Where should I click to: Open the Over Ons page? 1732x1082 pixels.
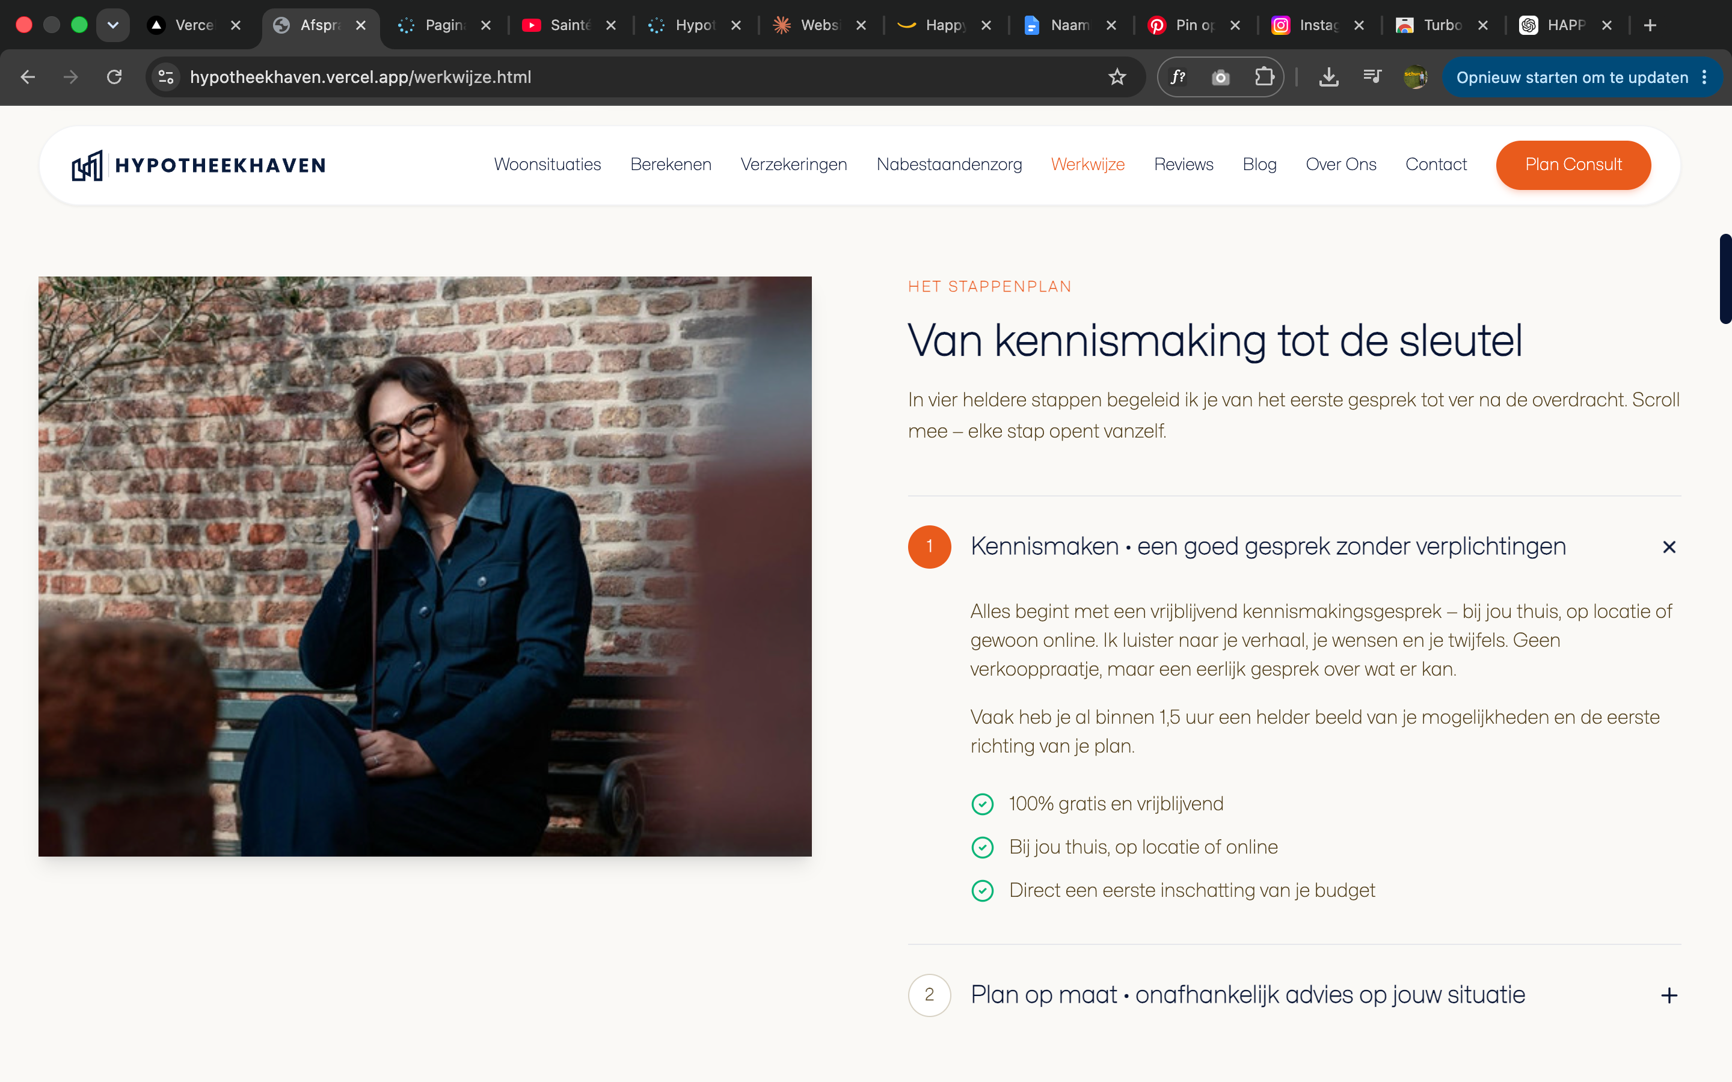(x=1341, y=165)
